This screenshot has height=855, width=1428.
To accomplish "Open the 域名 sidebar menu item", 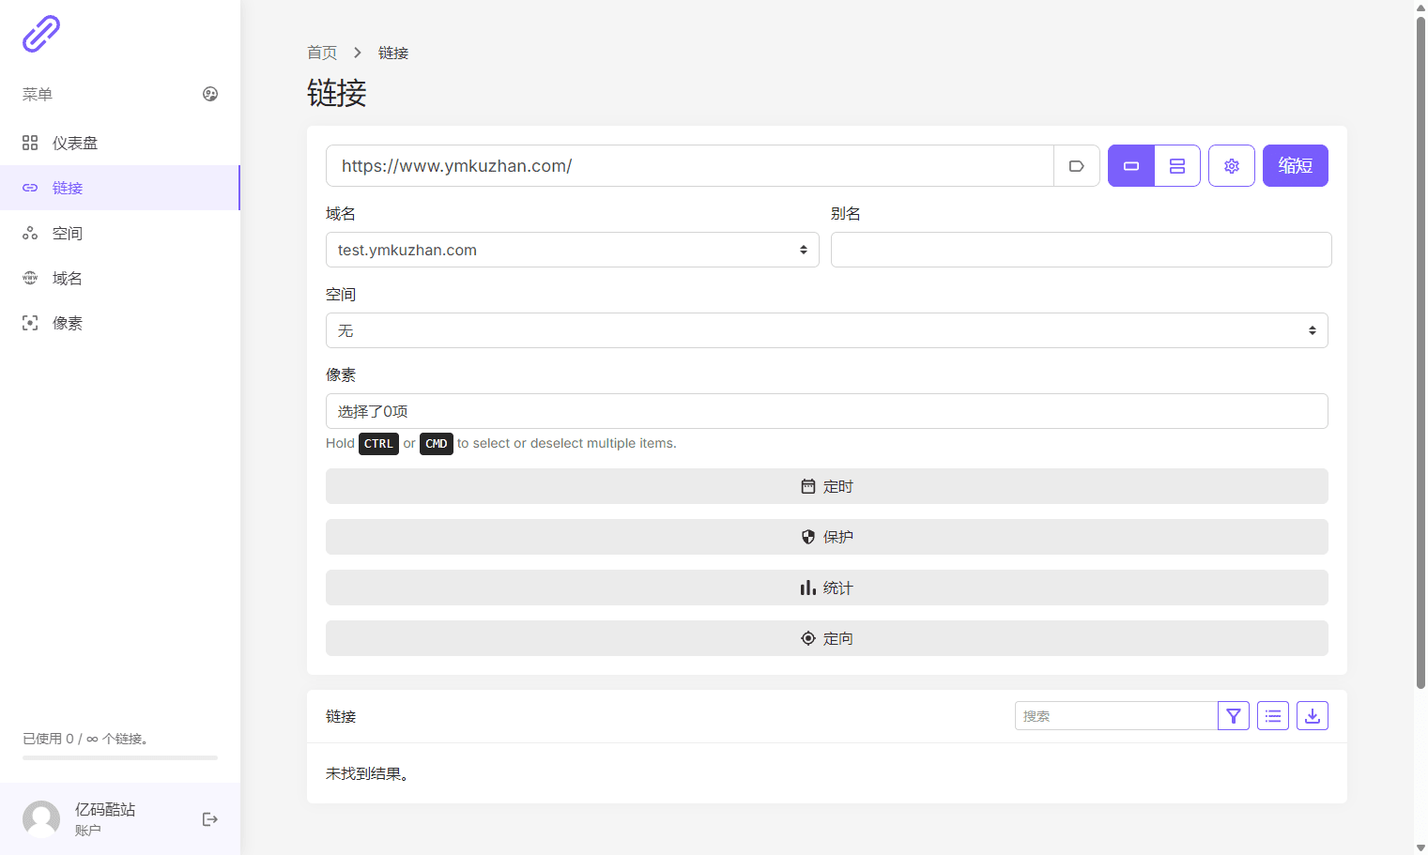I will click(120, 278).
